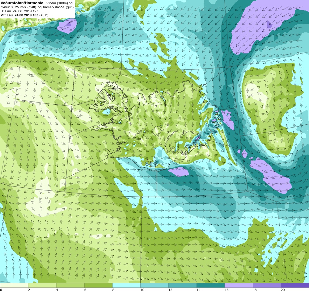Click the 4–6 m/s green legend swatch
Image resolution: width=309 pixels, height=292 pixels.
point(70,285)
